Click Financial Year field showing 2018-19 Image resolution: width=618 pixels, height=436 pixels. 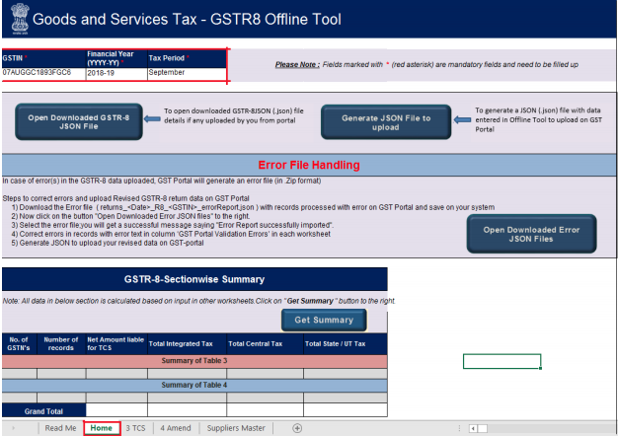[116, 74]
